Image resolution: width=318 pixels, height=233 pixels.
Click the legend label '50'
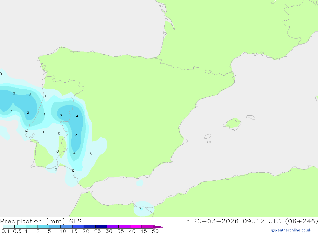[x=155, y=231]
